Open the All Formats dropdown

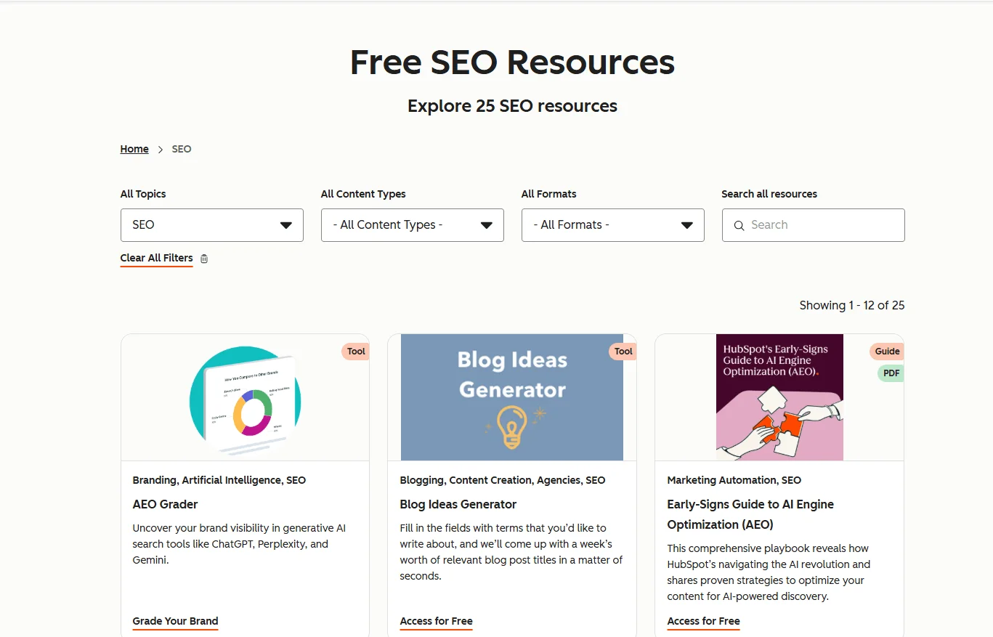[612, 225]
